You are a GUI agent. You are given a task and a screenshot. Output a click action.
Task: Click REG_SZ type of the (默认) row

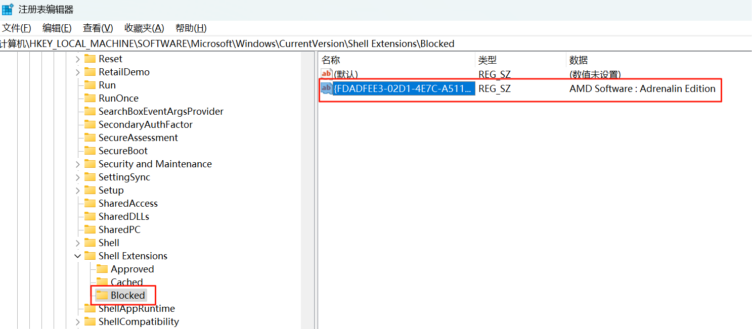[495, 74]
